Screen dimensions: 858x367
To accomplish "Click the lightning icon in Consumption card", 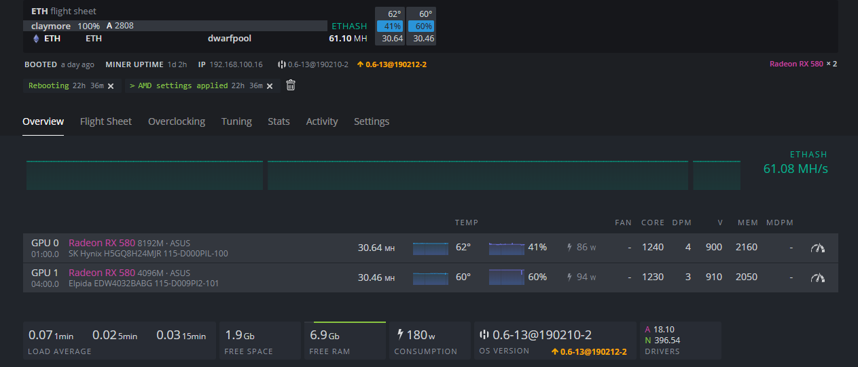I will coord(401,334).
